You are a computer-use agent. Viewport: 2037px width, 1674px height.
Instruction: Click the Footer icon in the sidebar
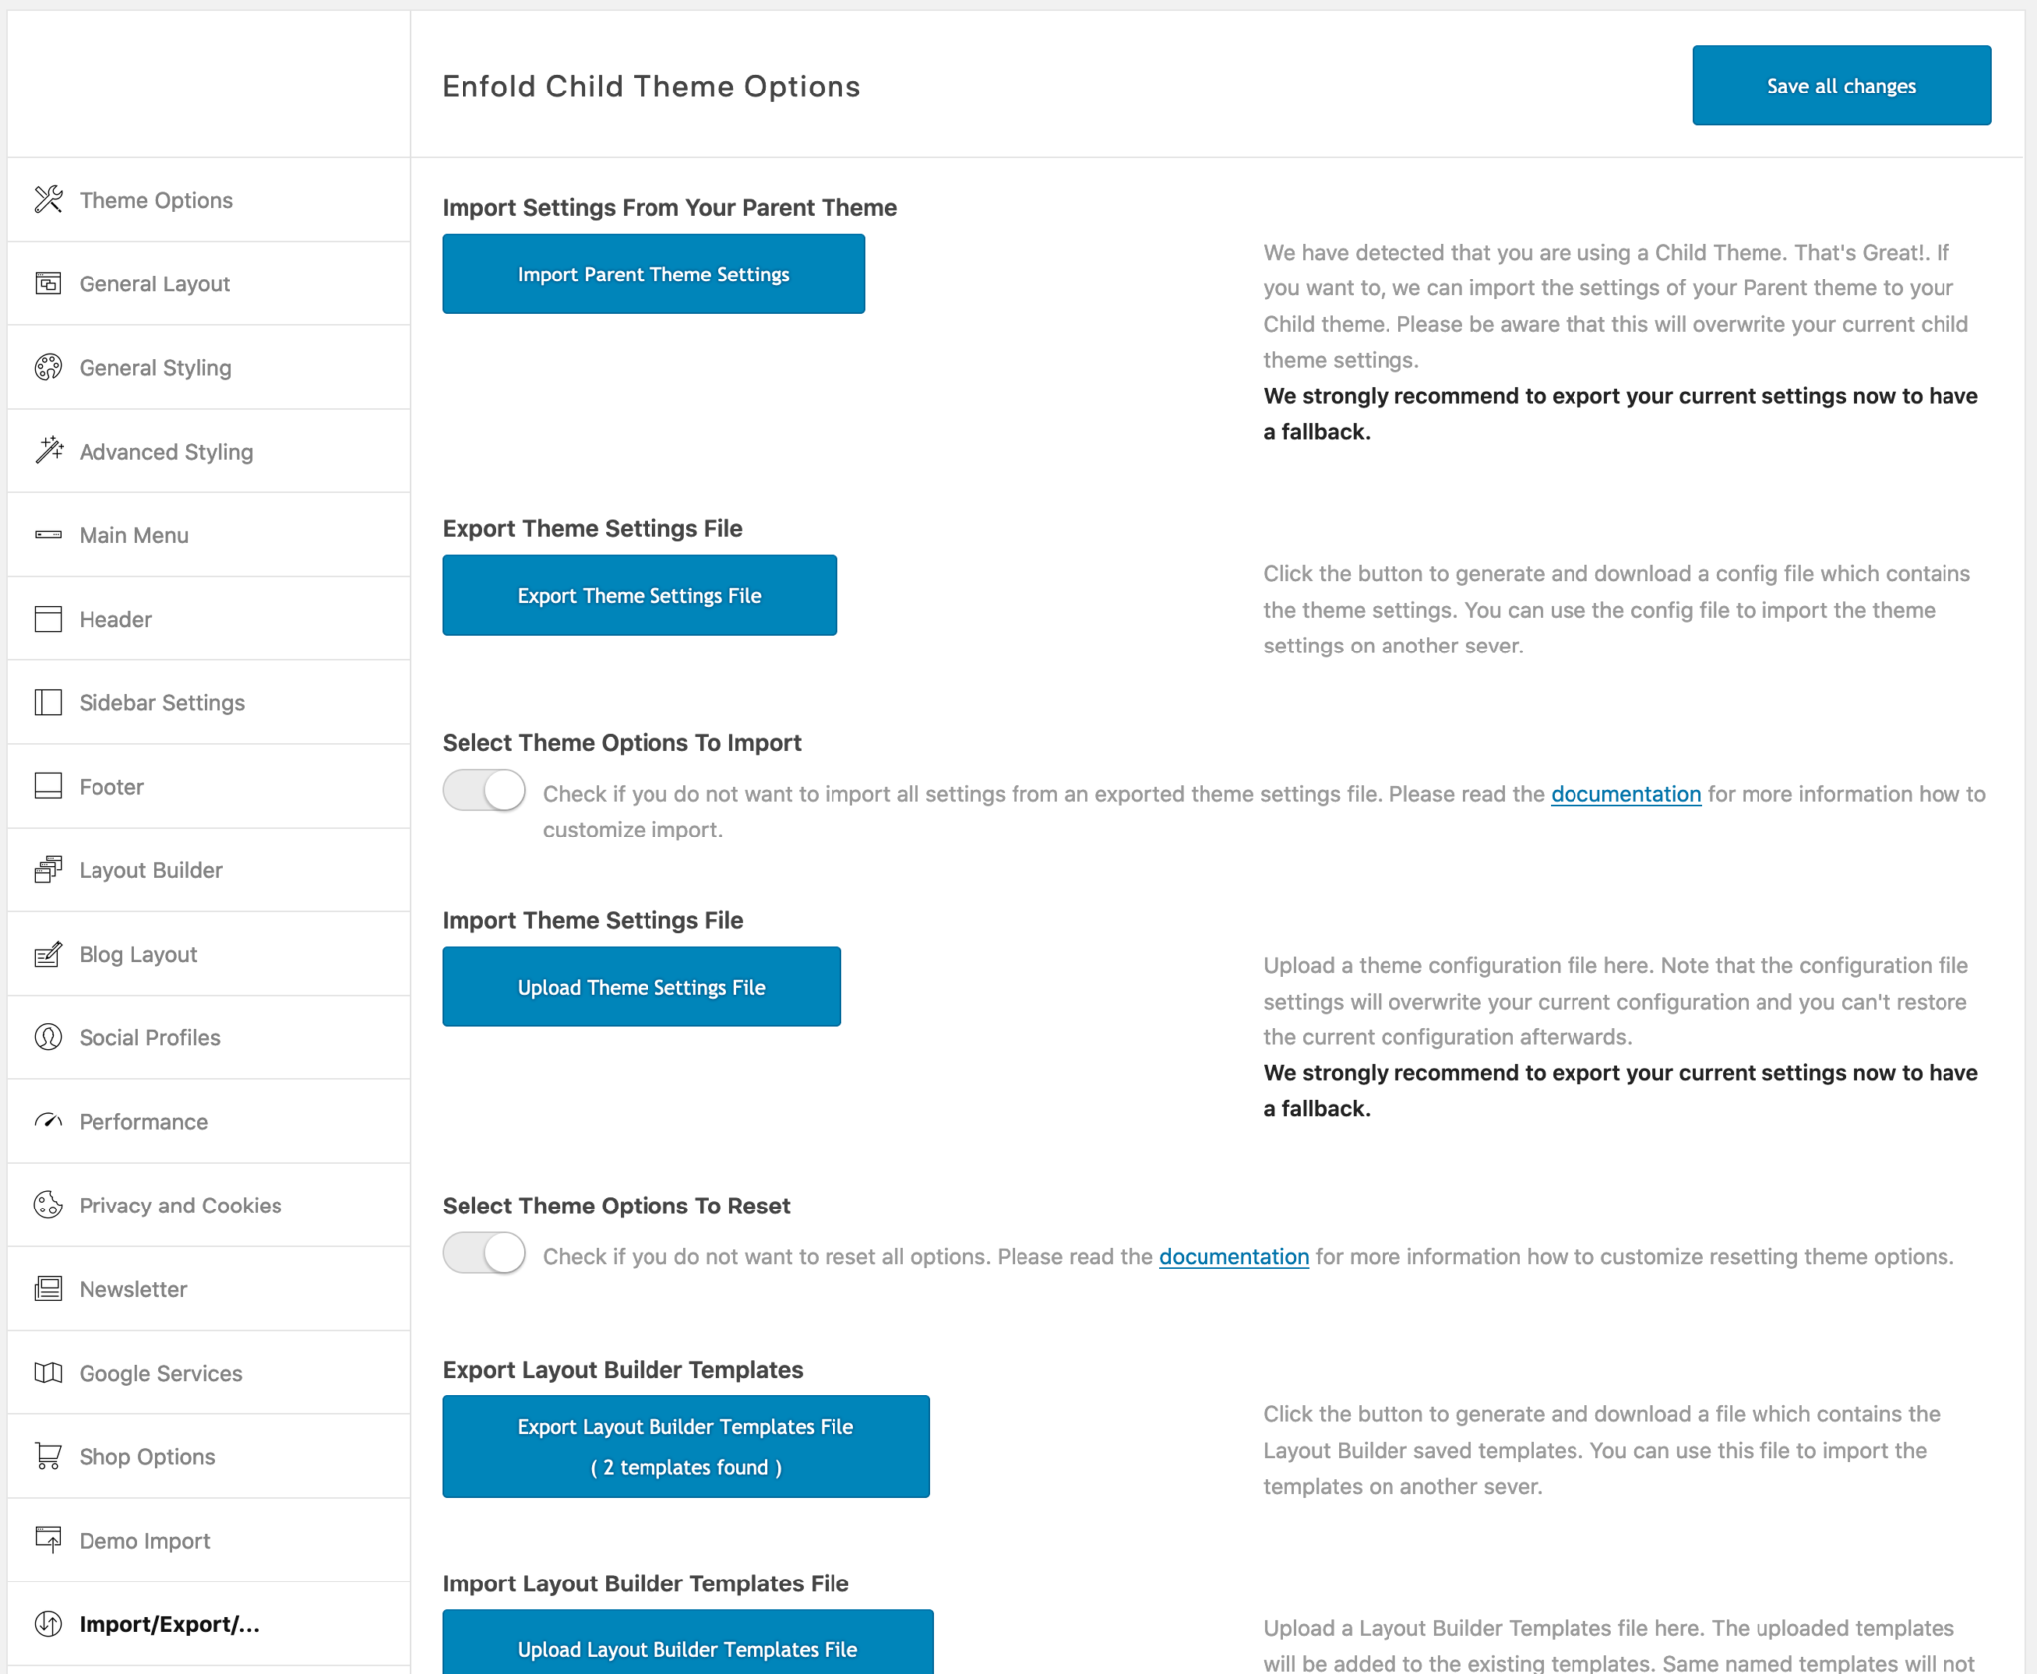click(47, 786)
